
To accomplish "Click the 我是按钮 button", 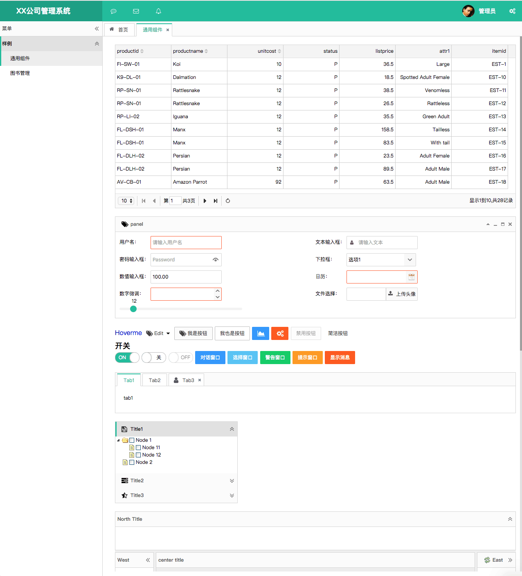I will 193,333.
